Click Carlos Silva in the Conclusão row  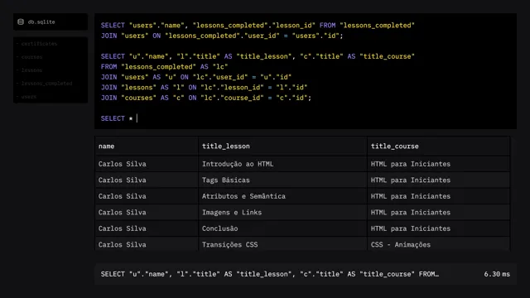tap(147, 228)
